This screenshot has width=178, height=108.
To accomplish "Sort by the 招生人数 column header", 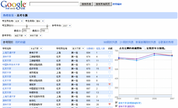I will [101, 48].
